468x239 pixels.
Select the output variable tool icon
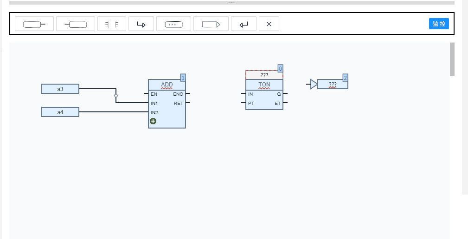tap(76, 24)
